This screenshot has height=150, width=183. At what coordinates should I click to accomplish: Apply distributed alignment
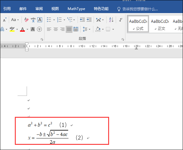76,29
